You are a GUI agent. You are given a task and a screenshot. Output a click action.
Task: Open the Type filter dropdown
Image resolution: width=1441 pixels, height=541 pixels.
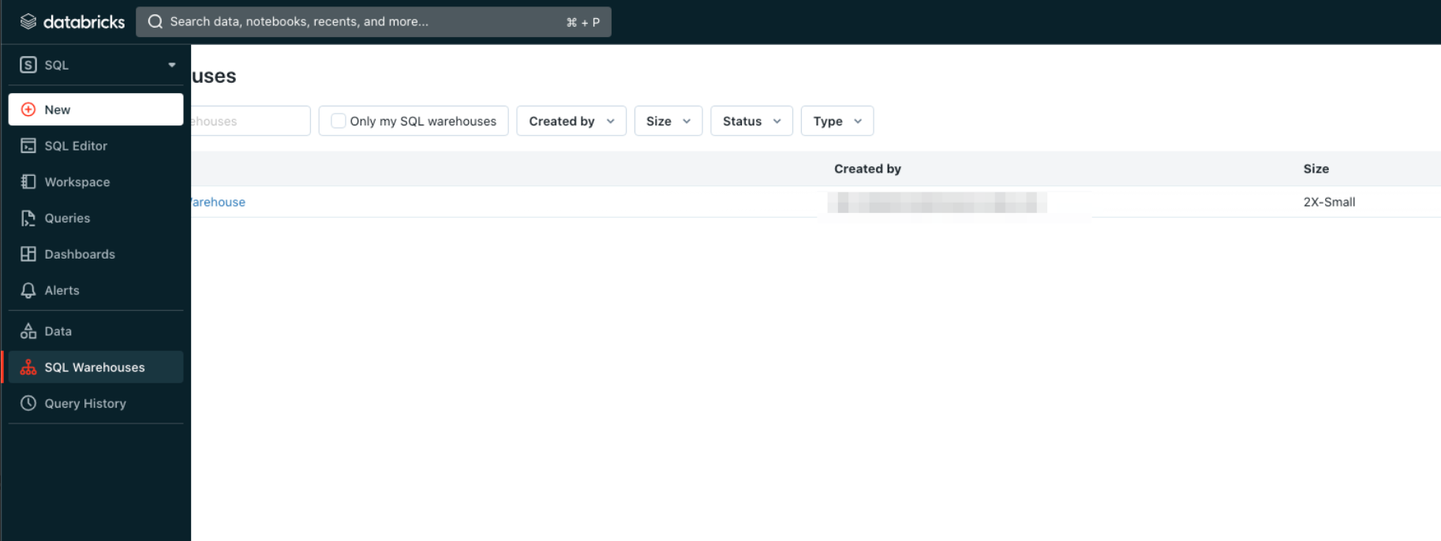837,121
